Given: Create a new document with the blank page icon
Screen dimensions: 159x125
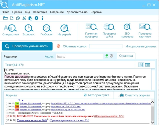Looking at the screenshot, I should click(12, 18).
